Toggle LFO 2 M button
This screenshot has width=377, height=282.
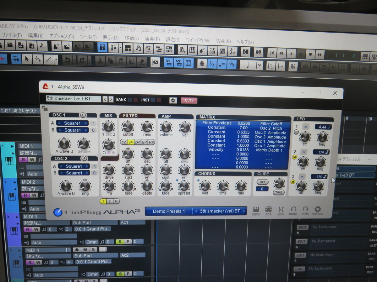pyautogui.click(x=294, y=157)
